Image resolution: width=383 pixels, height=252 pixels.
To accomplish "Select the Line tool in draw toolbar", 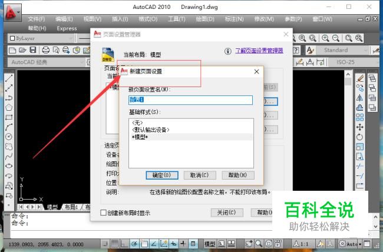I will (9, 78).
